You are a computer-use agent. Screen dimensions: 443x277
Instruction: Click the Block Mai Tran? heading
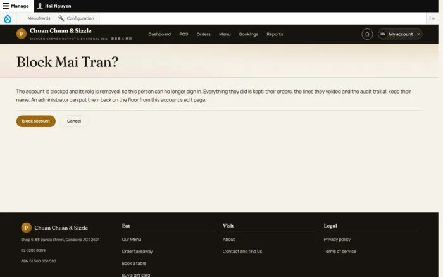coord(67,62)
